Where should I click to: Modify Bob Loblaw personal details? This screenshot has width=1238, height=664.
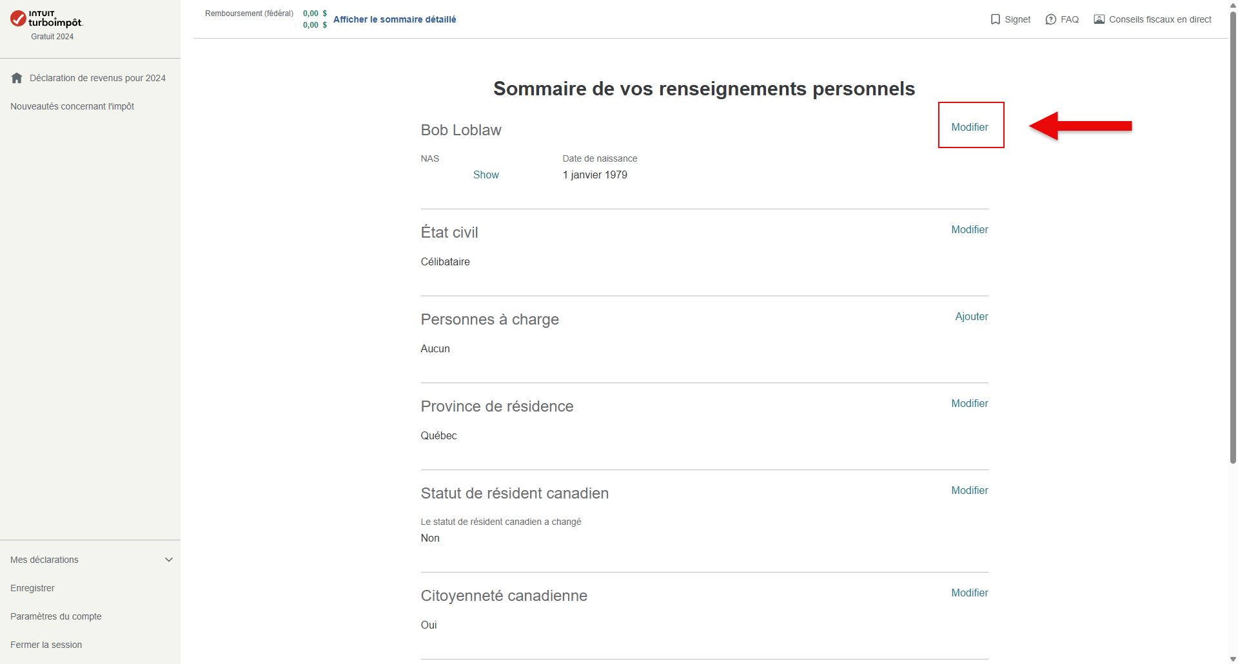(x=970, y=127)
